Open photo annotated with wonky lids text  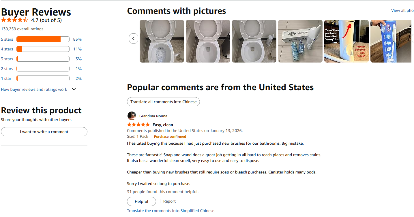pos(346,41)
